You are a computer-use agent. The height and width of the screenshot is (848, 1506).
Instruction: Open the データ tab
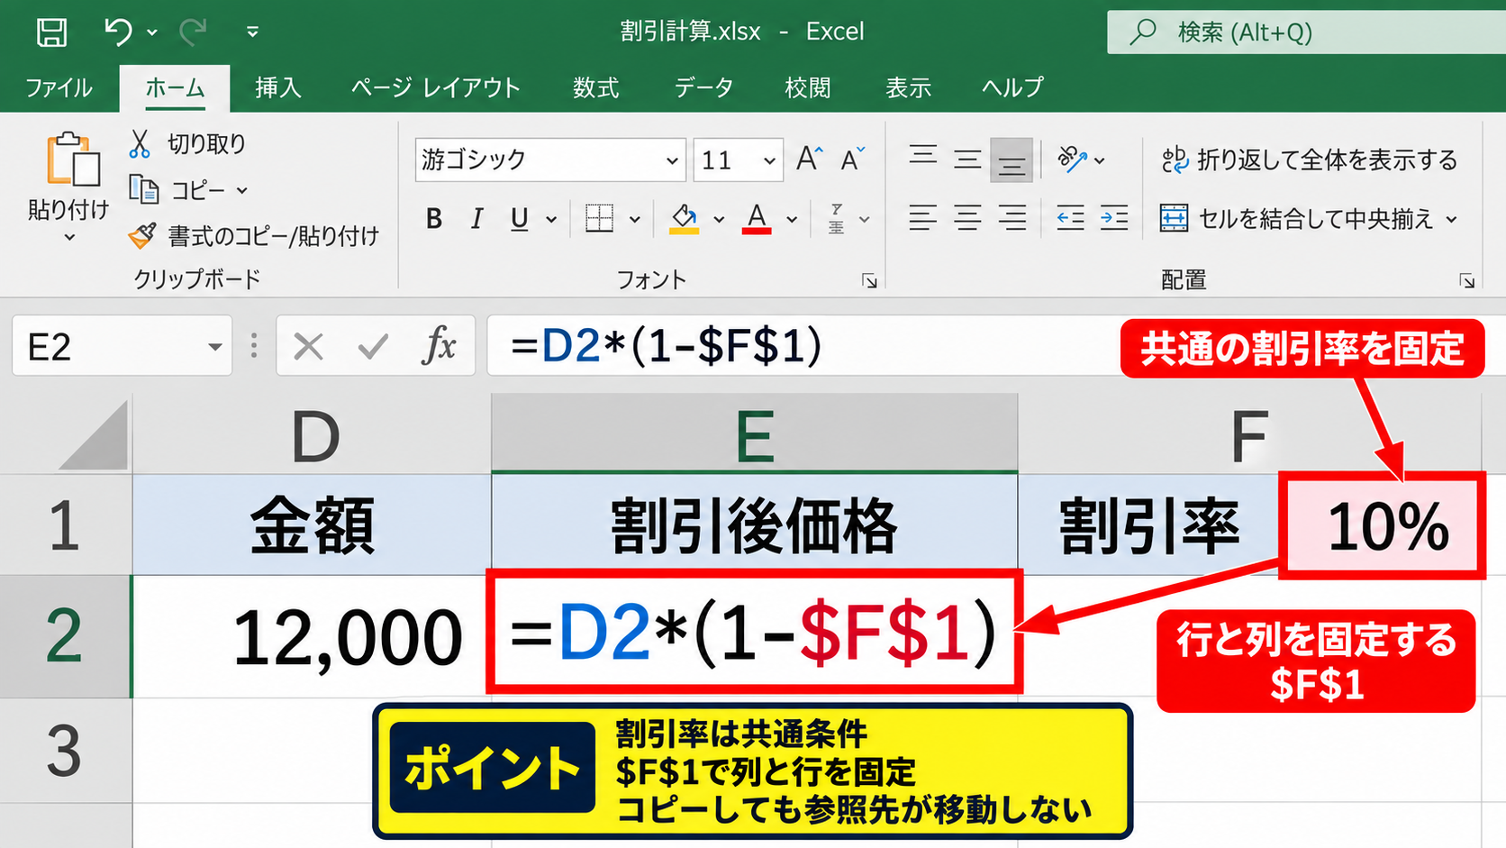(703, 87)
